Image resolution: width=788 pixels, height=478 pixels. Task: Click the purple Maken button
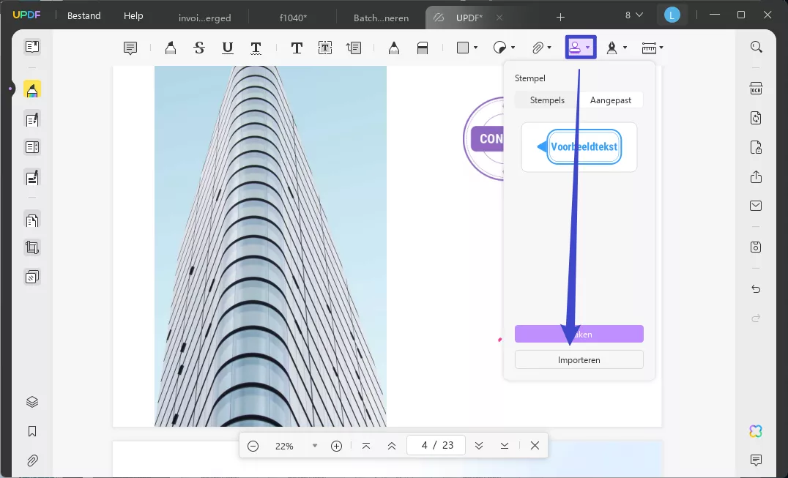[579, 334]
